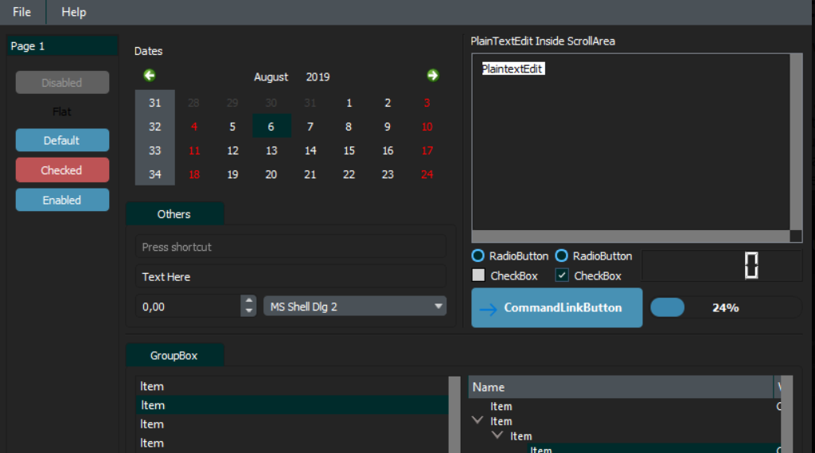Viewport: 815px width, 453px height.
Task: Click the CommandLinkButton
Action: [556, 307]
